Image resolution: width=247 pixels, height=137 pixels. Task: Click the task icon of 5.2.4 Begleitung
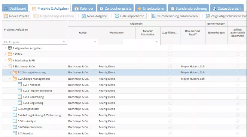click(20, 103)
